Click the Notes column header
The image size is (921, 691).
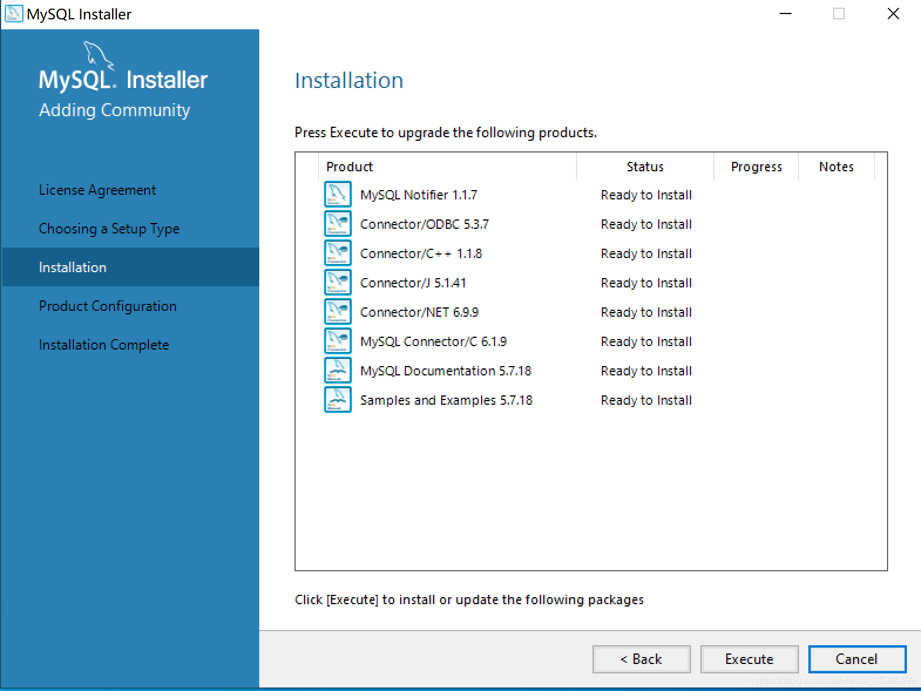click(837, 167)
